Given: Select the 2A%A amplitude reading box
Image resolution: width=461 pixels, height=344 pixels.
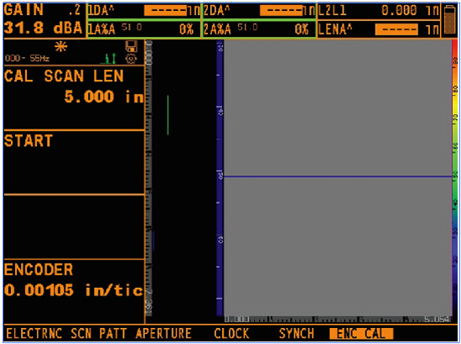Looking at the screenshot, I should coord(259,29).
